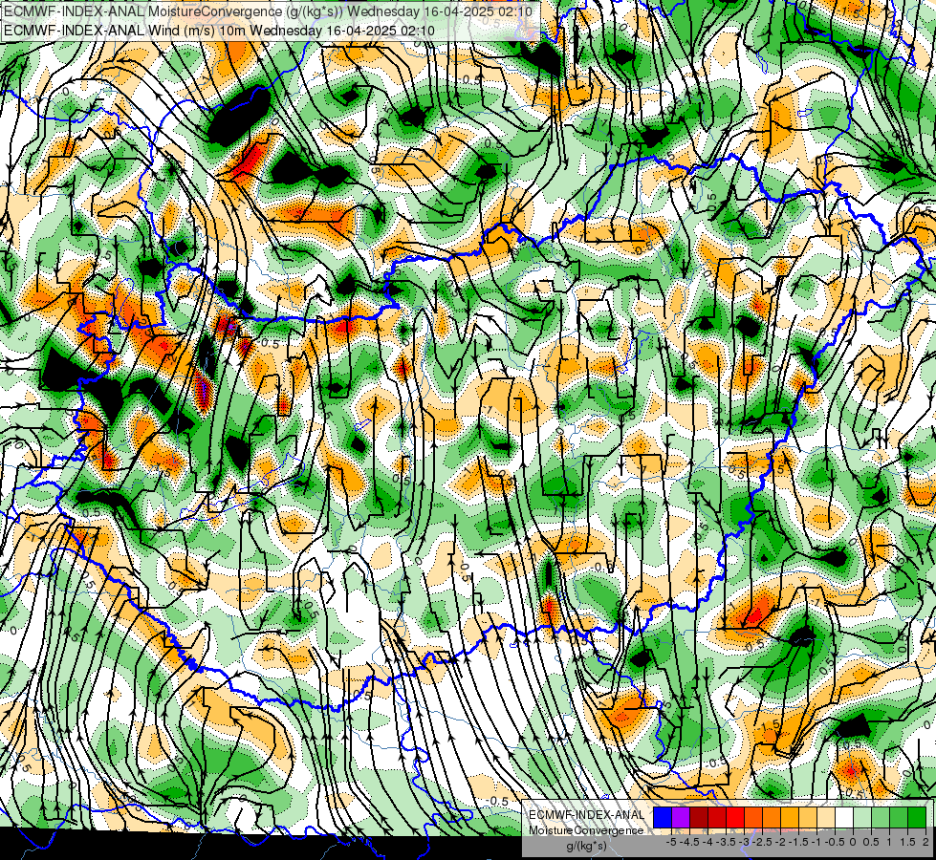
Task: Pick the amber swatch between -2 and -1.5
Action: [790, 818]
